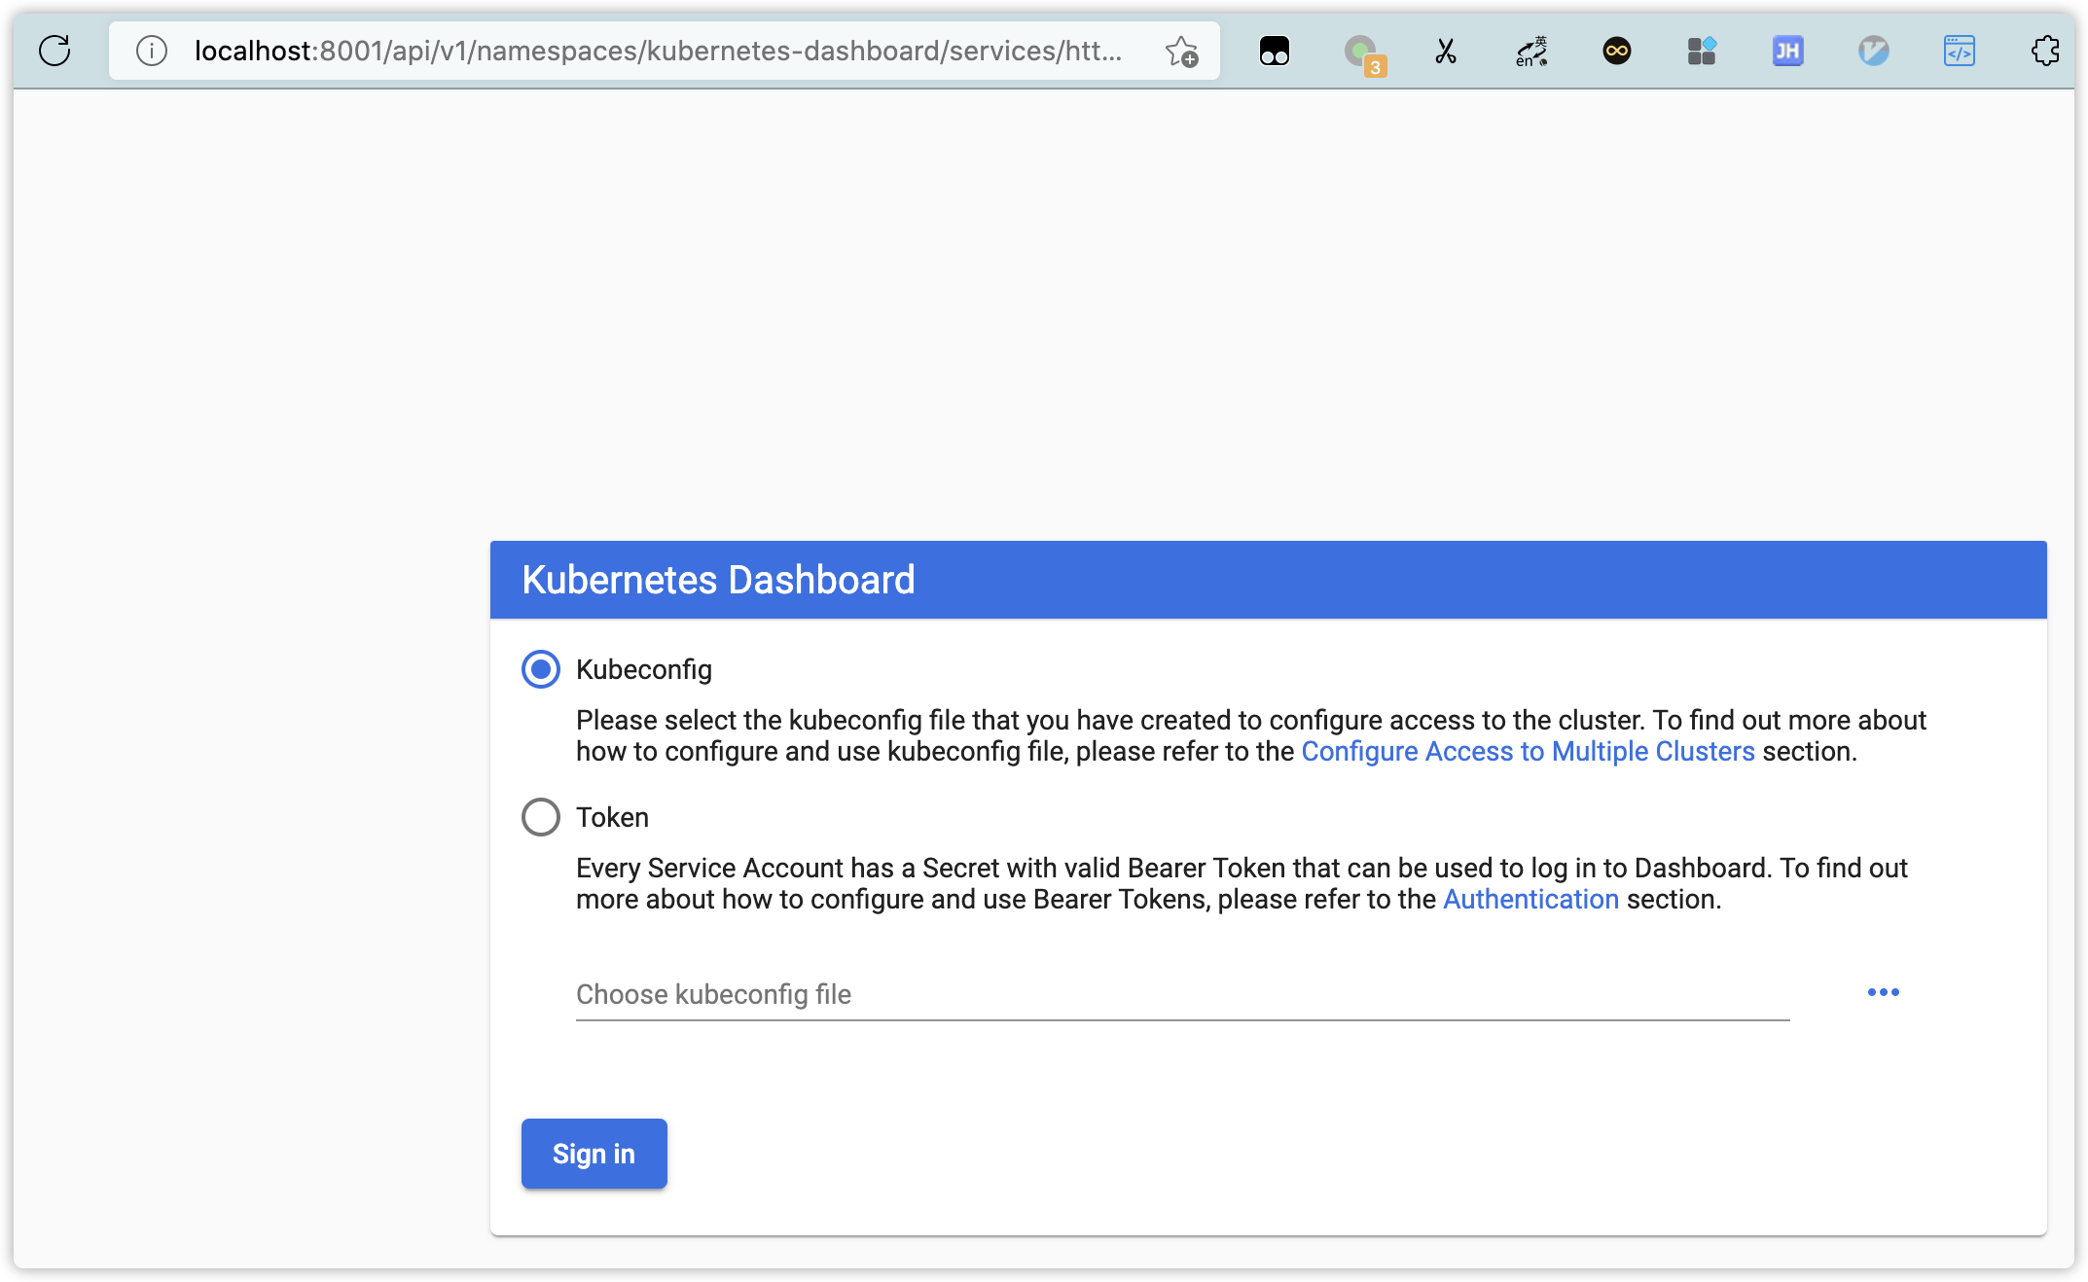Open the site information icon in address bar
The image size is (2088, 1282).
(x=152, y=51)
